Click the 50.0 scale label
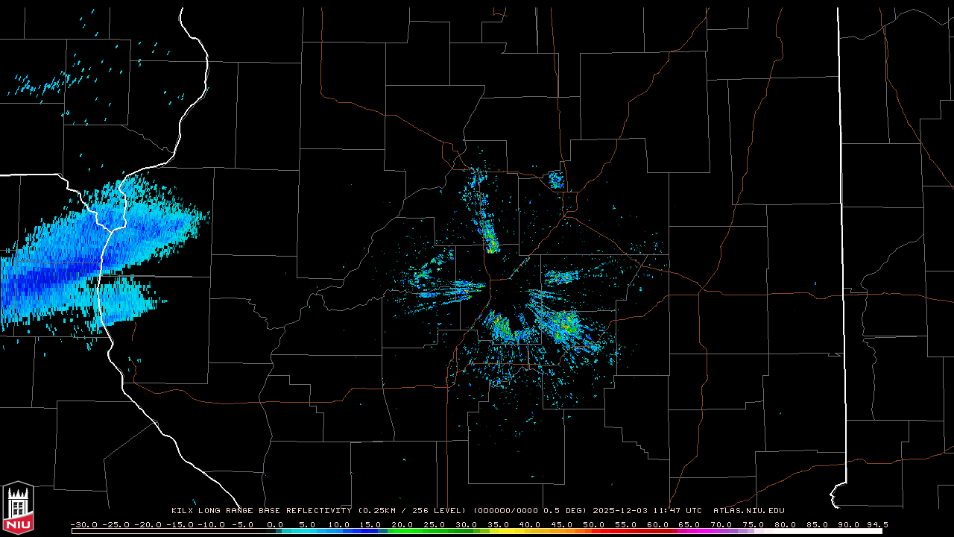The height and width of the screenshot is (537, 954). click(593, 524)
